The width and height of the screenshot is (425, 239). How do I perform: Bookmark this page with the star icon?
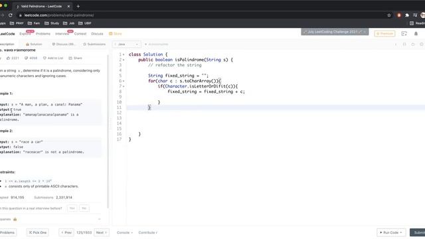389,15
